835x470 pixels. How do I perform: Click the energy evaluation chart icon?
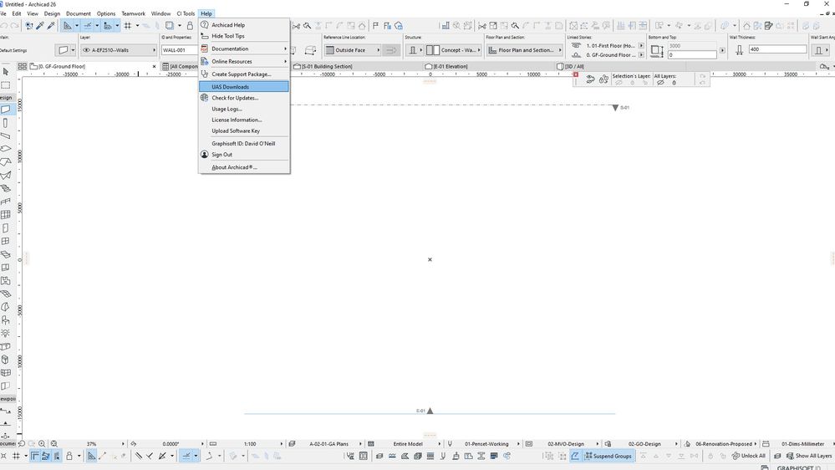(446, 26)
